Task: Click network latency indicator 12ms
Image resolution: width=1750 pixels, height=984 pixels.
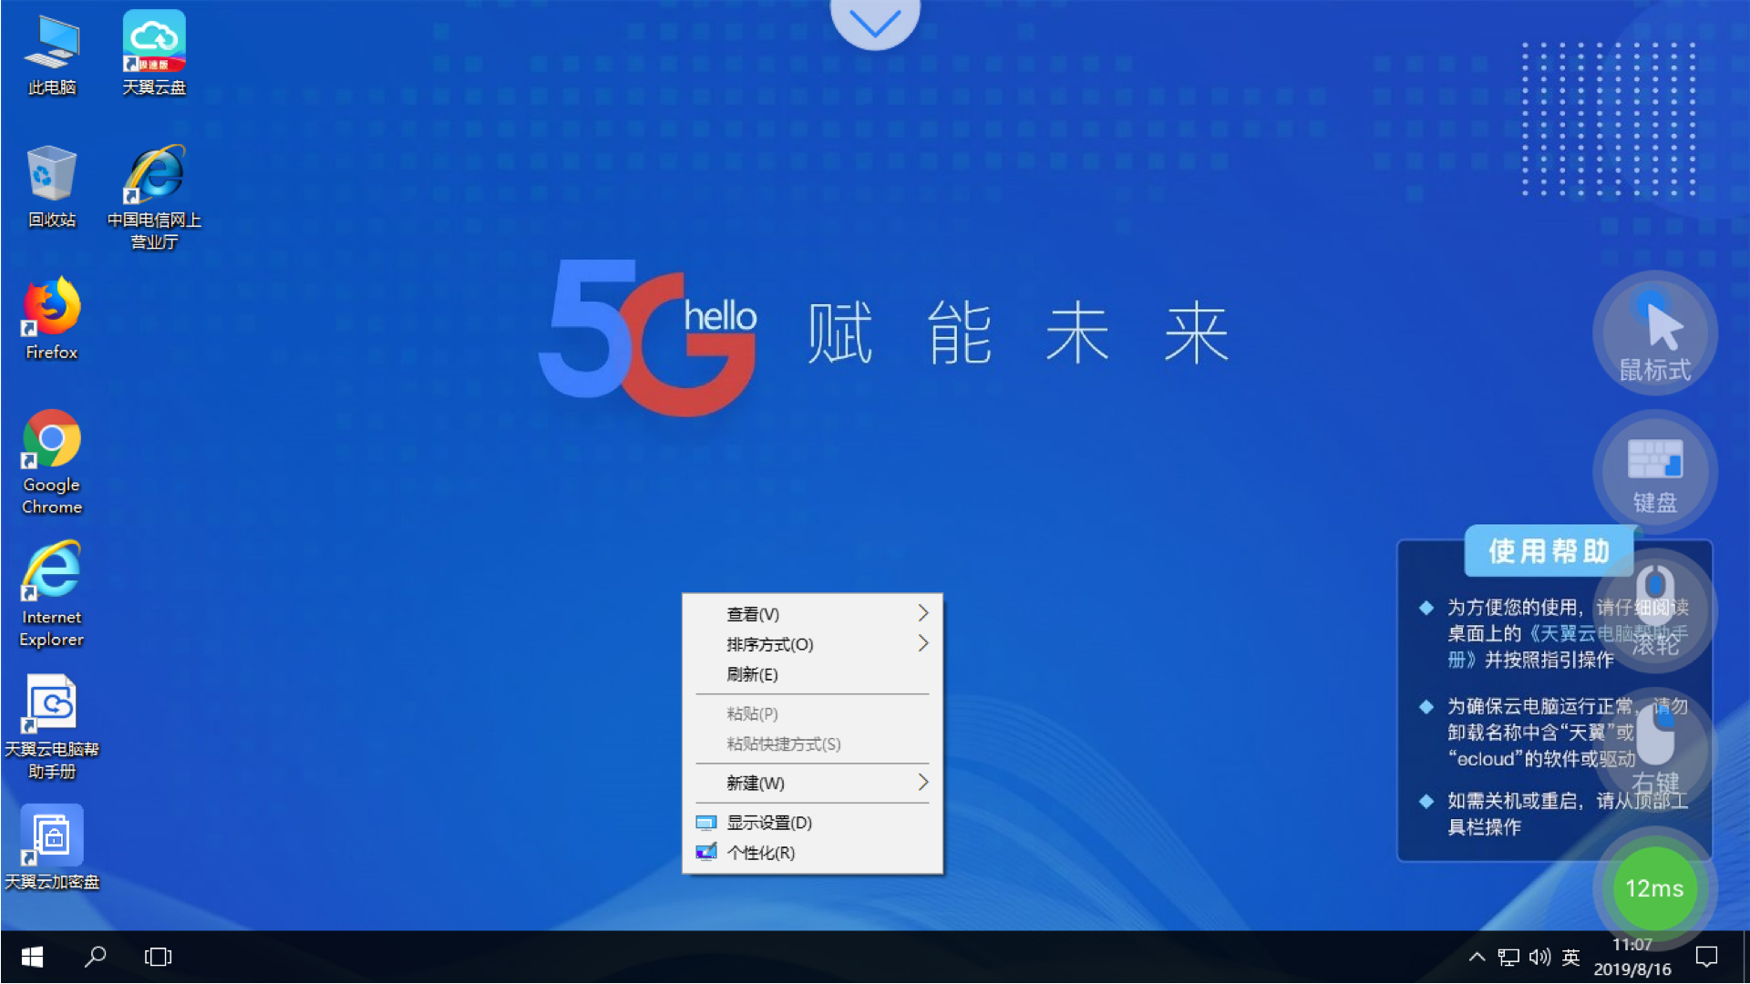Action: pos(1655,889)
